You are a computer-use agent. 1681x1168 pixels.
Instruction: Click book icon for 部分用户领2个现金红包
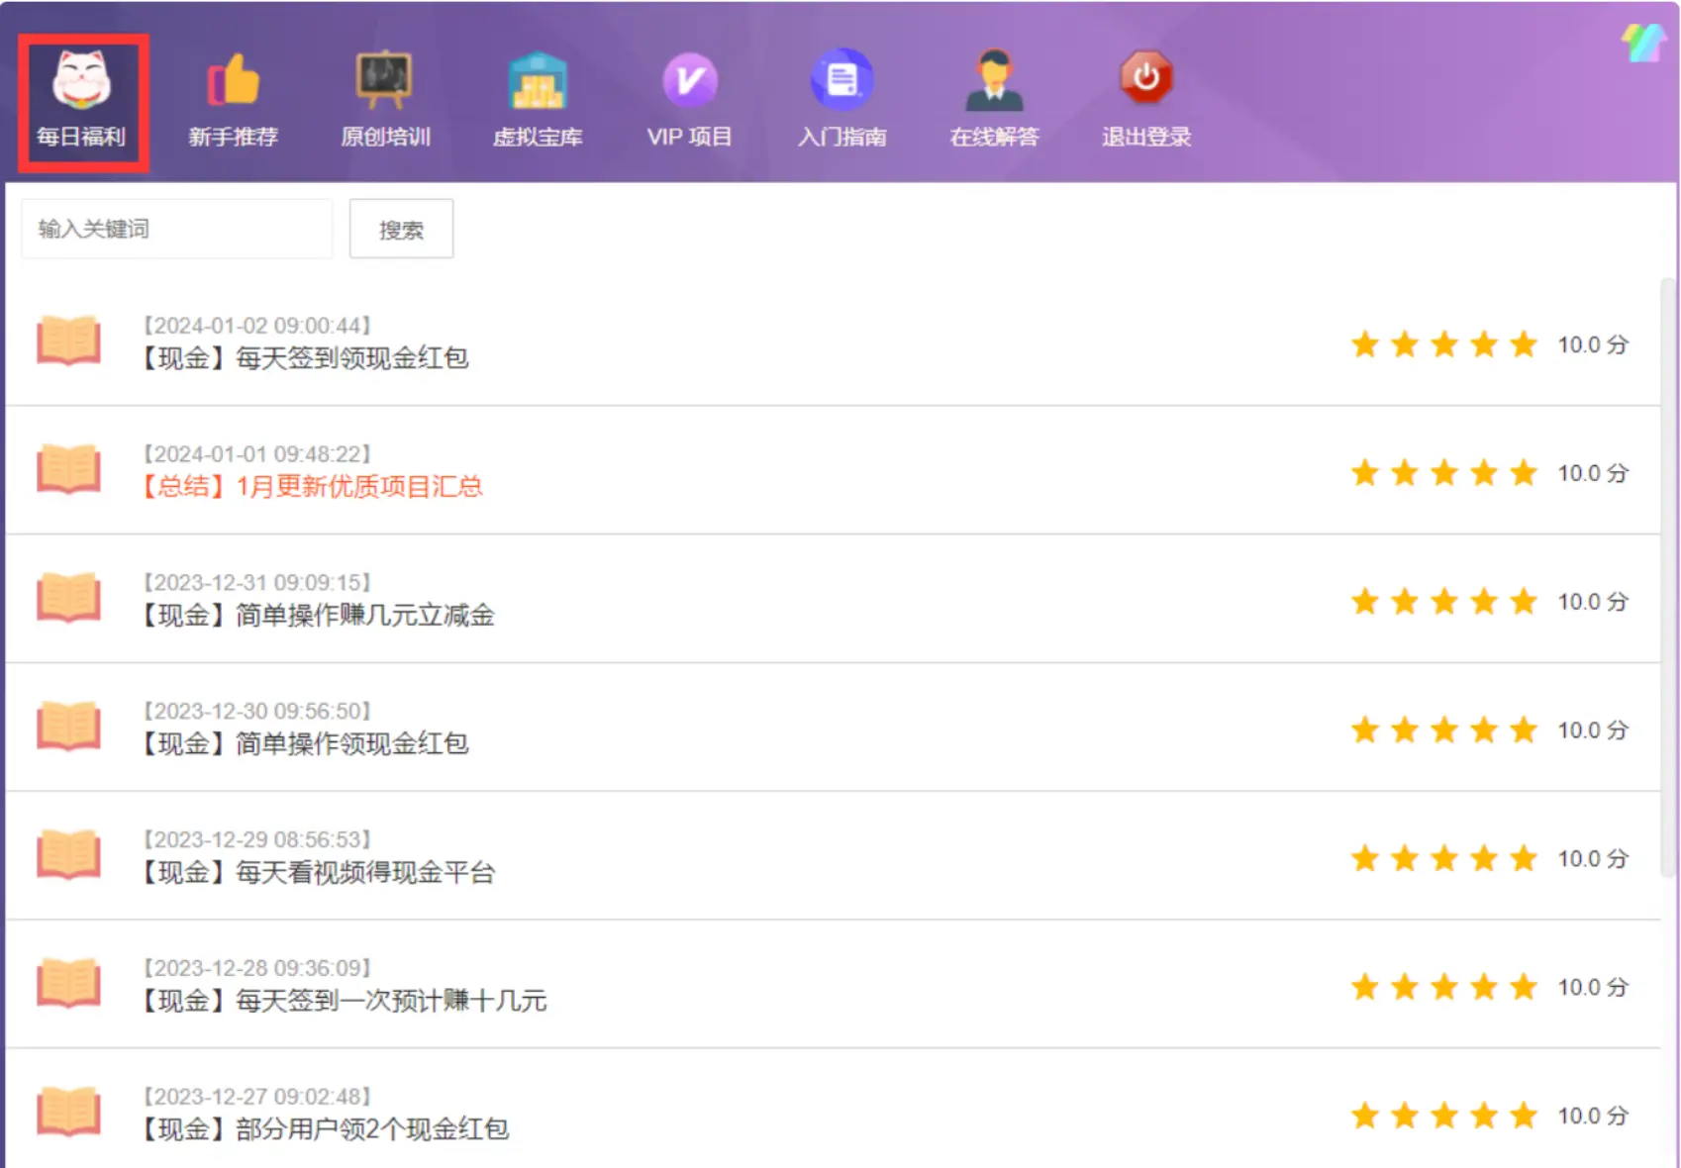pyautogui.click(x=68, y=1113)
